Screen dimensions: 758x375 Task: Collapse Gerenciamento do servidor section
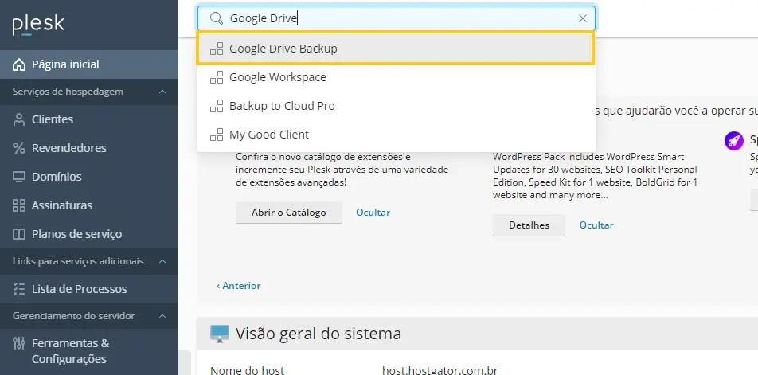[x=162, y=316]
